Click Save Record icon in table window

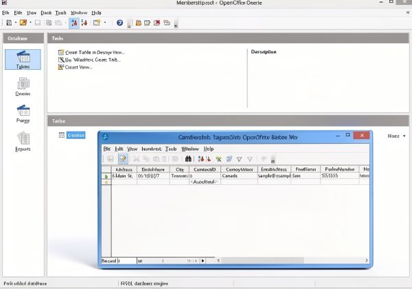pos(111,159)
